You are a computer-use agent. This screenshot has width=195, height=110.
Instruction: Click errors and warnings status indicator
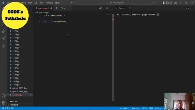point(8,108)
